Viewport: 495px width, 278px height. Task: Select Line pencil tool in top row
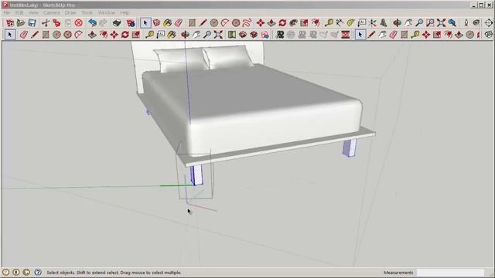click(203, 22)
